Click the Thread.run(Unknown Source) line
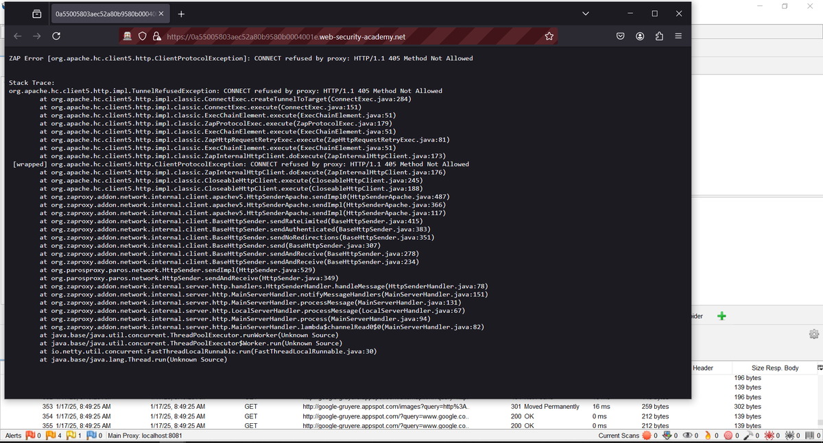823x443 pixels. pos(134,359)
